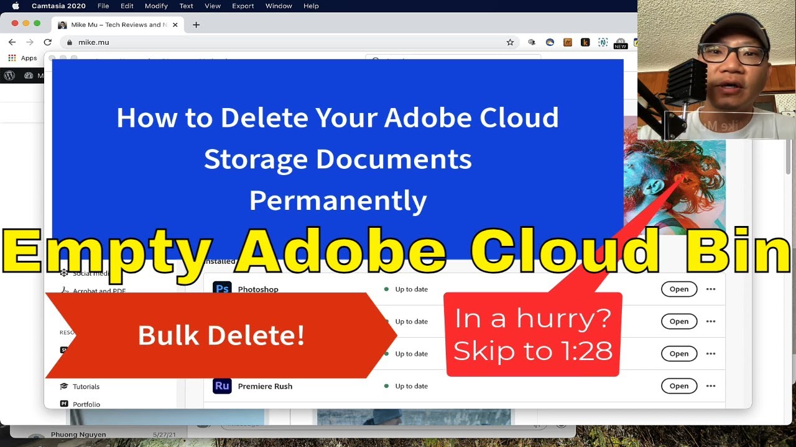Image resolution: width=796 pixels, height=447 pixels.
Task: Click the colorful portrait artwork image
Action: pos(674,186)
